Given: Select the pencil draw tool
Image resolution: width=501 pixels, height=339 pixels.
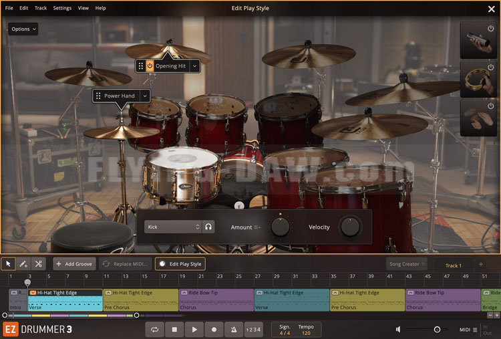Looking at the screenshot, I should pos(23,264).
